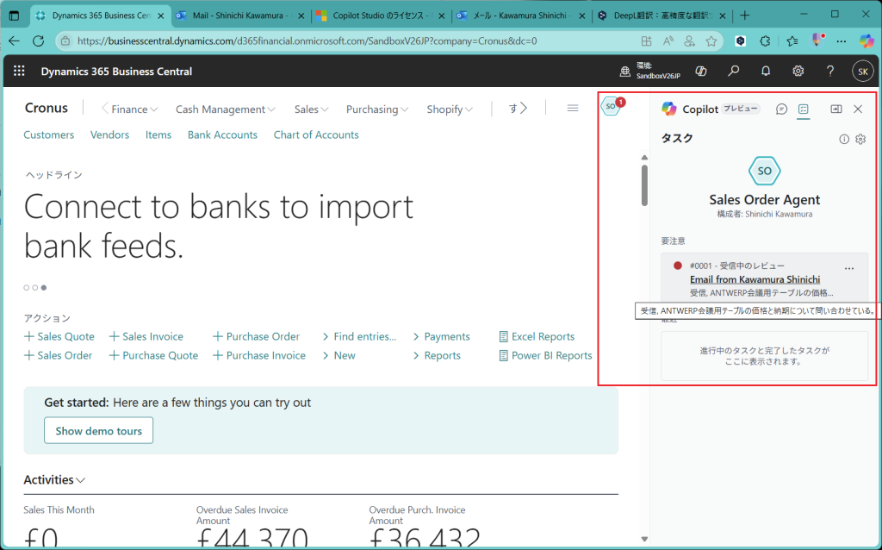Image resolution: width=882 pixels, height=550 pixels.
Task: Open the Items list
Action: (x=158, y=134)
